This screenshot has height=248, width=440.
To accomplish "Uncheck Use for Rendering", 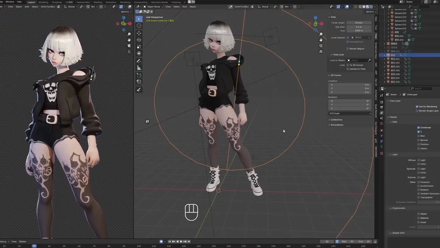I will [417, 107].
